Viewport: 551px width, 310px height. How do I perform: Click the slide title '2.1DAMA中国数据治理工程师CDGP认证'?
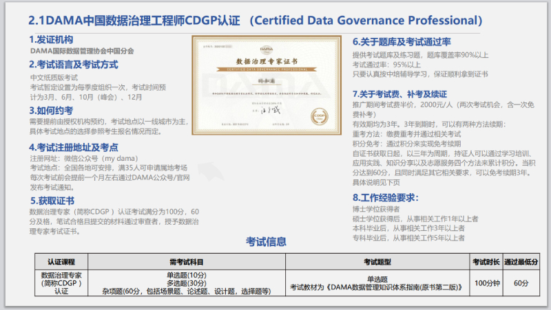tap(134, 21)
